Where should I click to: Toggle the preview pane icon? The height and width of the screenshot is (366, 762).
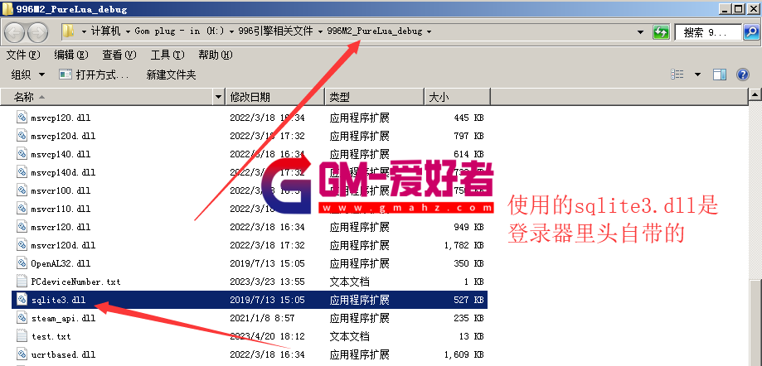(x=719, y=75)
